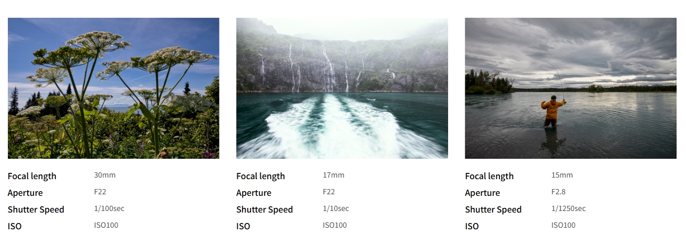This screenshot has height=246, width=686.
Task: Click ISO100 value under the fisherman photo
Action: (563, 225)
